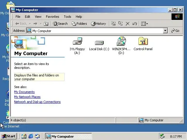Click the 'Displays the files and folders' tooltip text
Viewport: 187px width, 140px height.
[x=39, y=77]
